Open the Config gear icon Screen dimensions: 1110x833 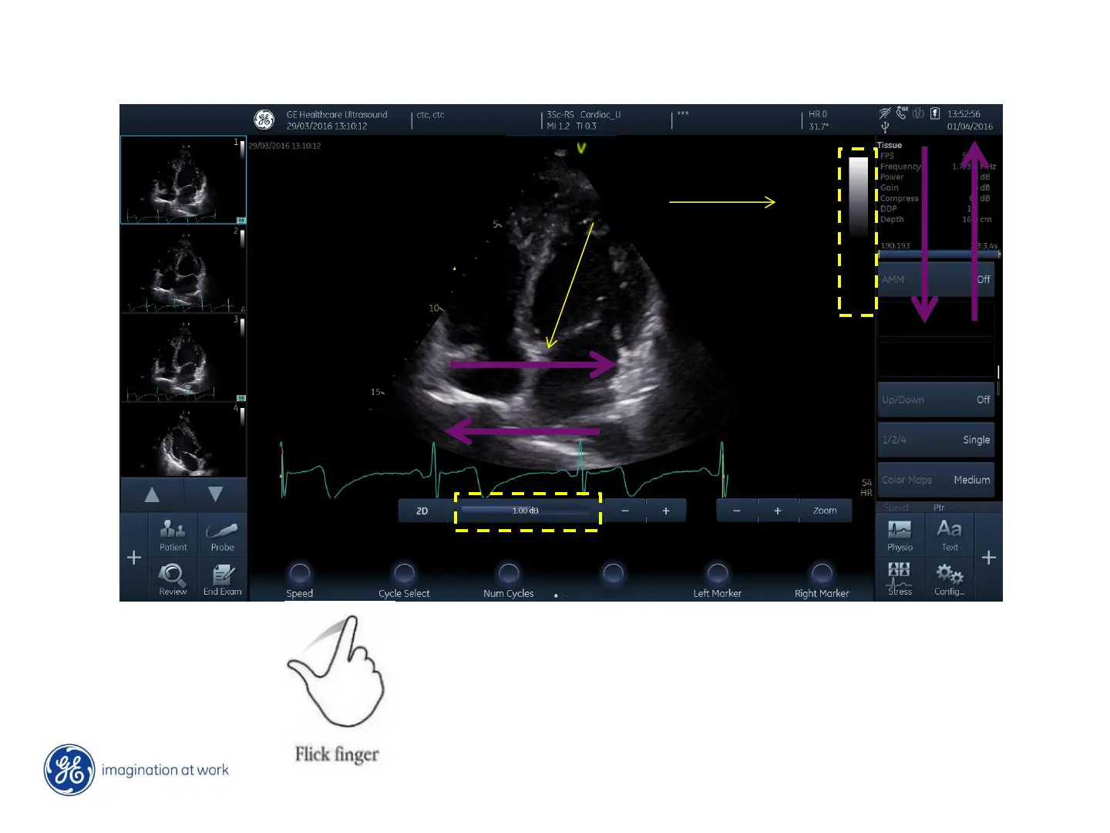[x=950, y=579]
